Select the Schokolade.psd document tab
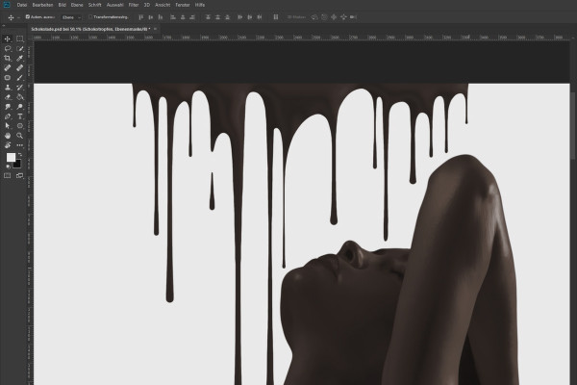Screen dimensions: 577x385 (90, 29)
